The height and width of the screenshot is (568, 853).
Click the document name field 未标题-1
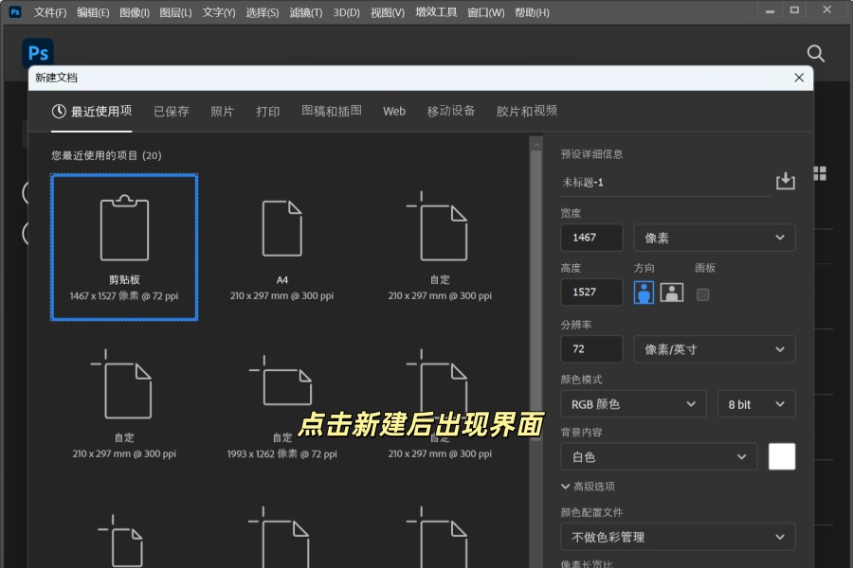tap(666, 183)
